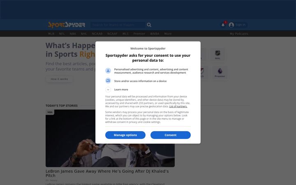Click the SportSpyder logo

pyautogui.click(x=67, y=25)
